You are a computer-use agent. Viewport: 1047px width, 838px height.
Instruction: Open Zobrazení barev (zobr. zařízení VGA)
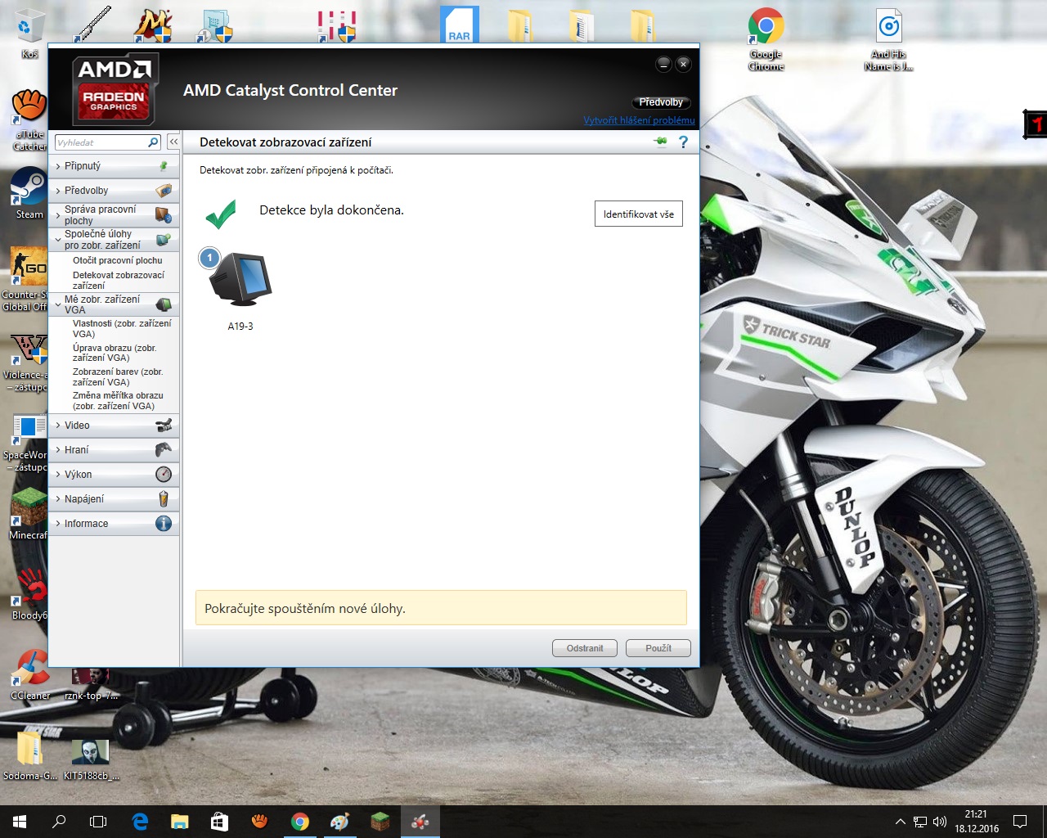click(x=117, y=376)
